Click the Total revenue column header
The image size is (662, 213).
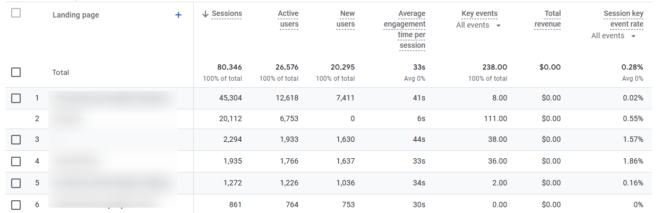click(547, 19)
